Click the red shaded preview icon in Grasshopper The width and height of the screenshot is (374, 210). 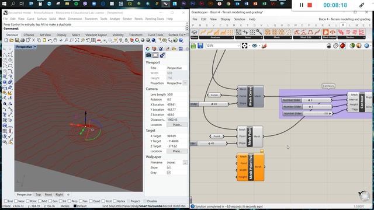[342, 45]
